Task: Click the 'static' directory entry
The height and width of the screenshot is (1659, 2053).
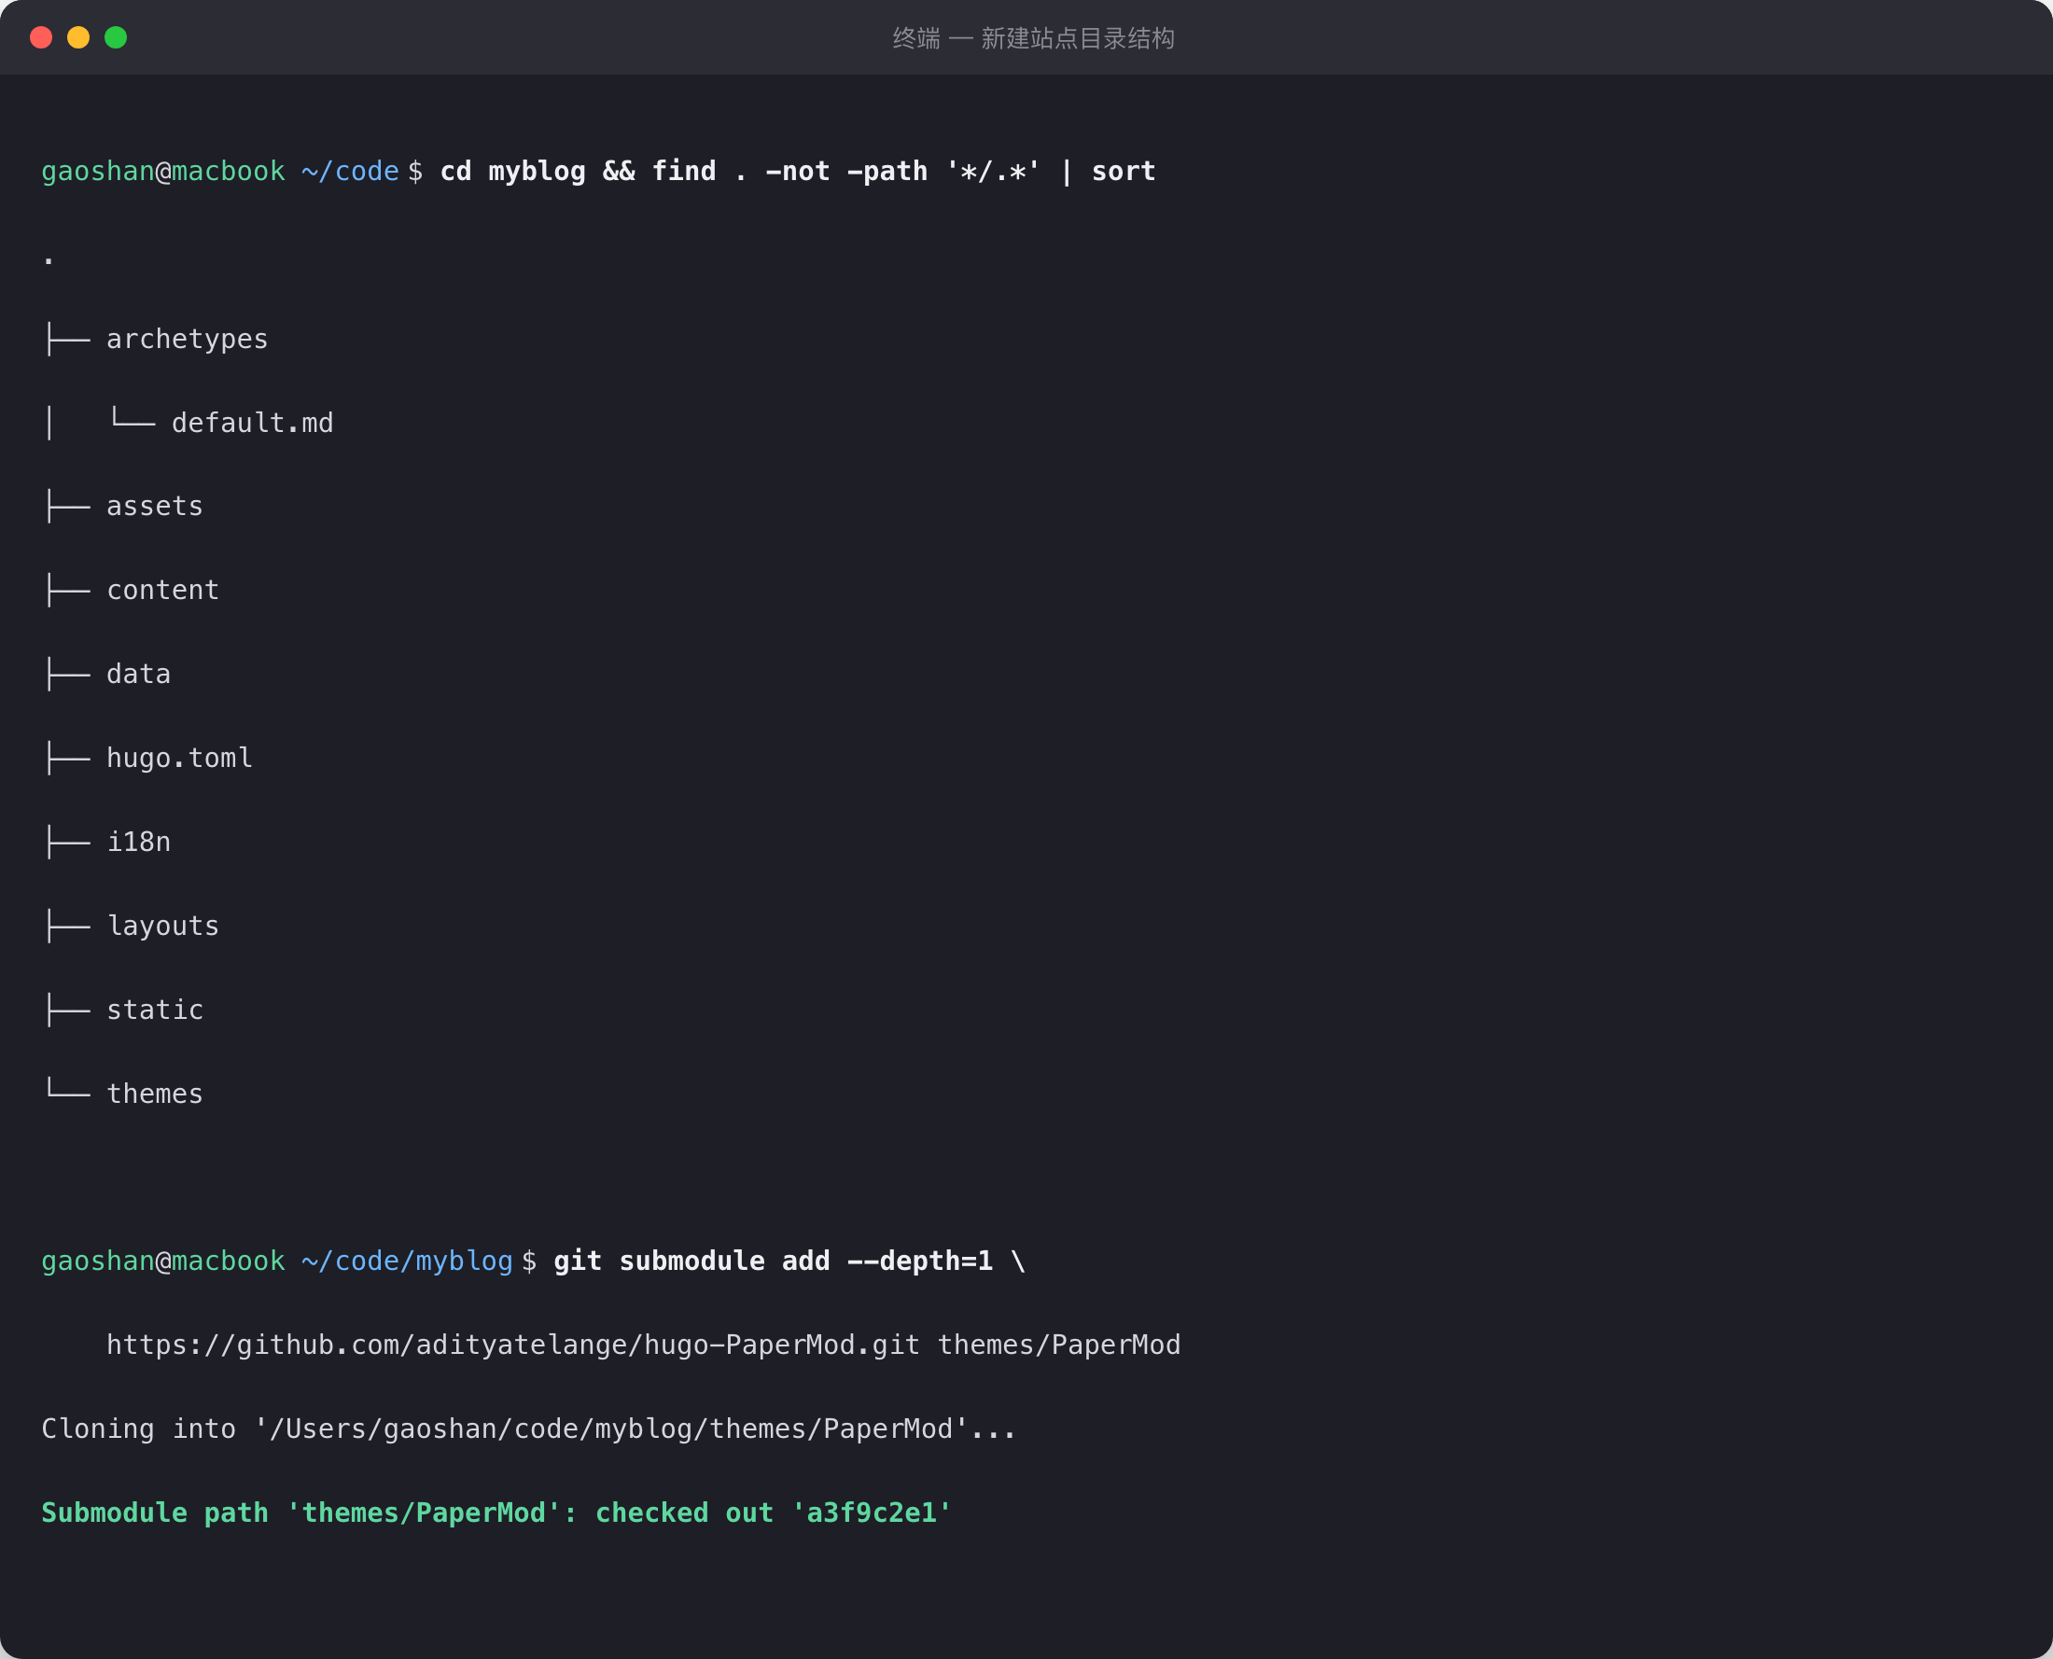Action: (155, 1010)
